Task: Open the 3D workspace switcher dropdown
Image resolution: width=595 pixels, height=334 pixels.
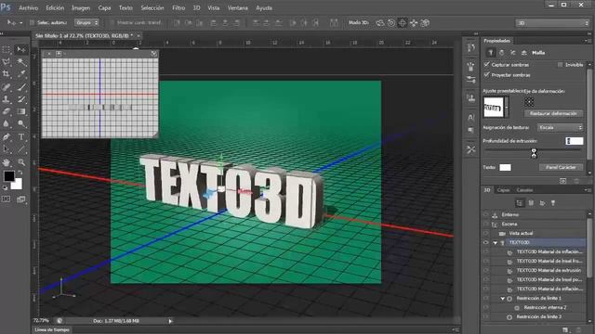Action: 552,23
